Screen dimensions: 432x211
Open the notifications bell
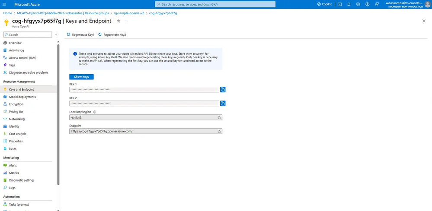[x=349, y=4]
